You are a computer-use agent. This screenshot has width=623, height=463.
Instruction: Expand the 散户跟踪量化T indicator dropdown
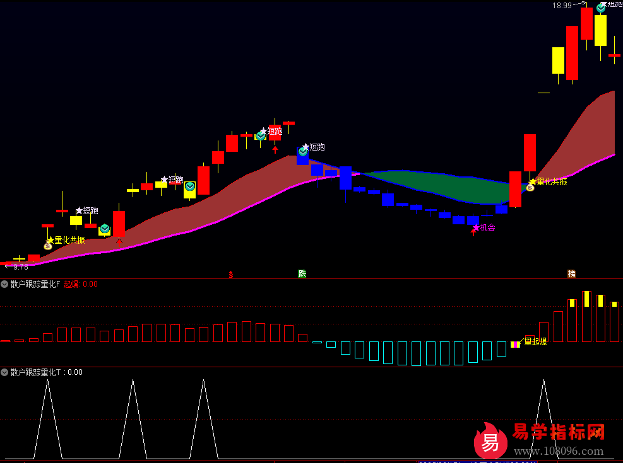tap(4, 372)
